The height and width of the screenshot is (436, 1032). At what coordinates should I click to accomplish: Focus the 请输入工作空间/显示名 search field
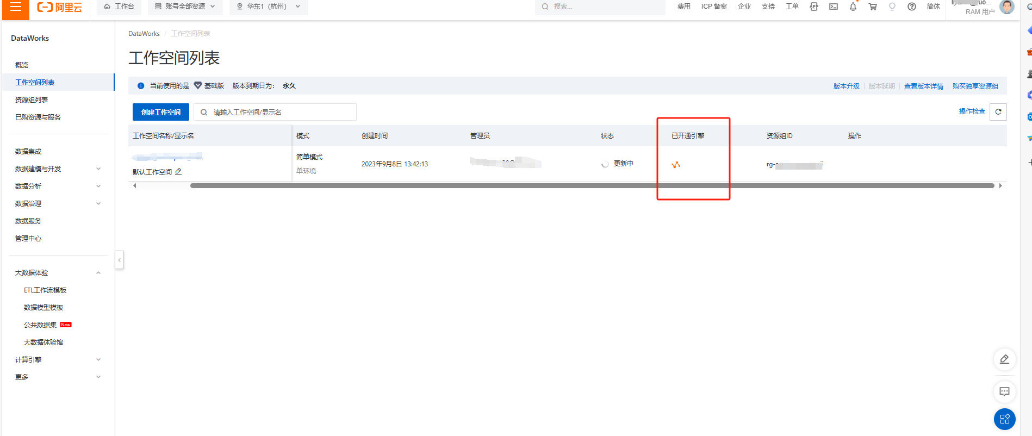pos(275,112)
